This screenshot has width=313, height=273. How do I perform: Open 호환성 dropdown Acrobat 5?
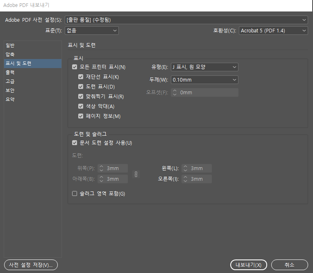tap(273, 31)
